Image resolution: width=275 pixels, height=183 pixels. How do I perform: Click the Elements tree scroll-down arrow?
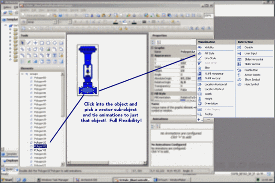point(63,164)
